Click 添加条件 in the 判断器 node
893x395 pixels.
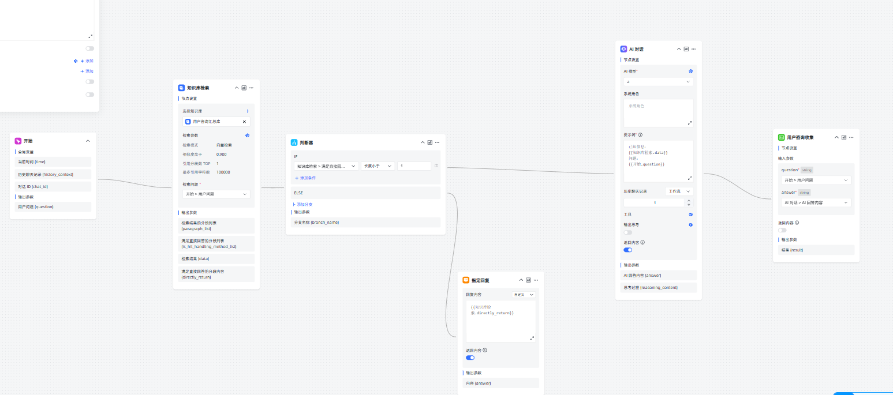pos(305,178)
